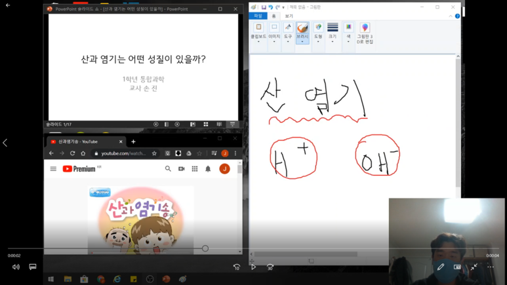Click YouTube create video icon
The width and height of the screenshot is (507, 285).
click(182, 168)
